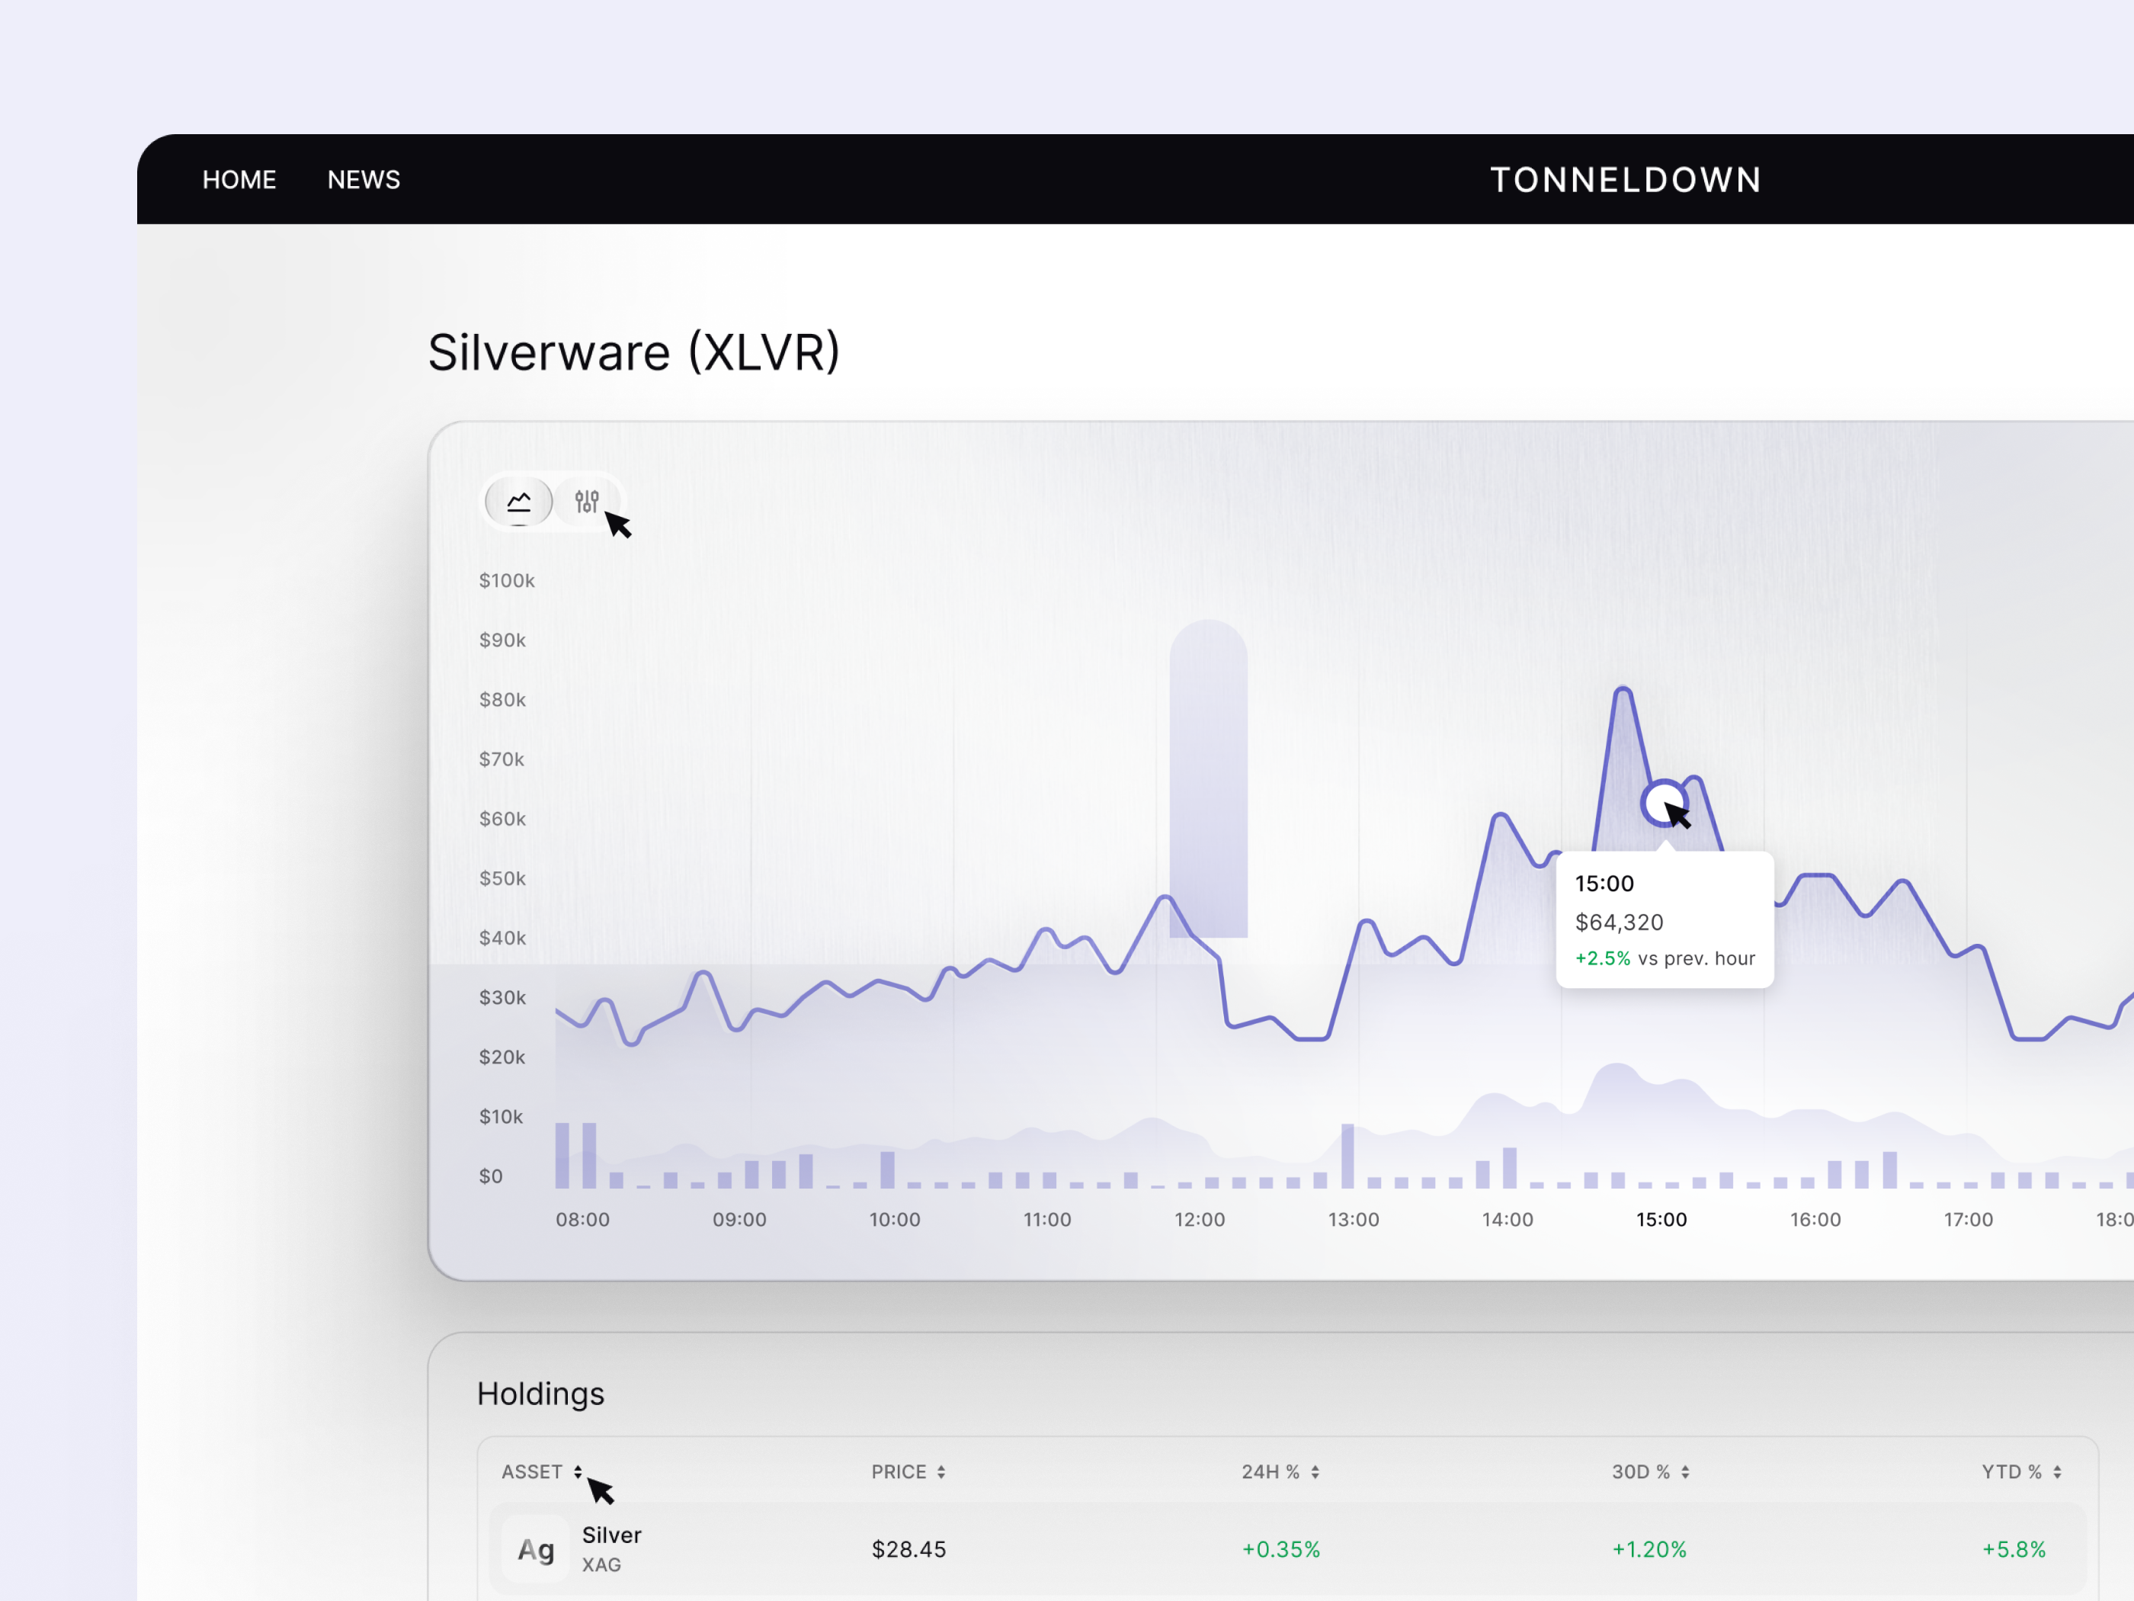Click the Ag silver asset icon

(x=534, y=1550)
